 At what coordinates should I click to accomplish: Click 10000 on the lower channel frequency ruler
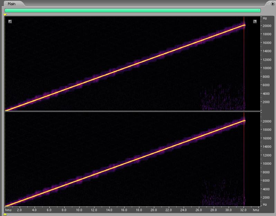coord(267,163)
